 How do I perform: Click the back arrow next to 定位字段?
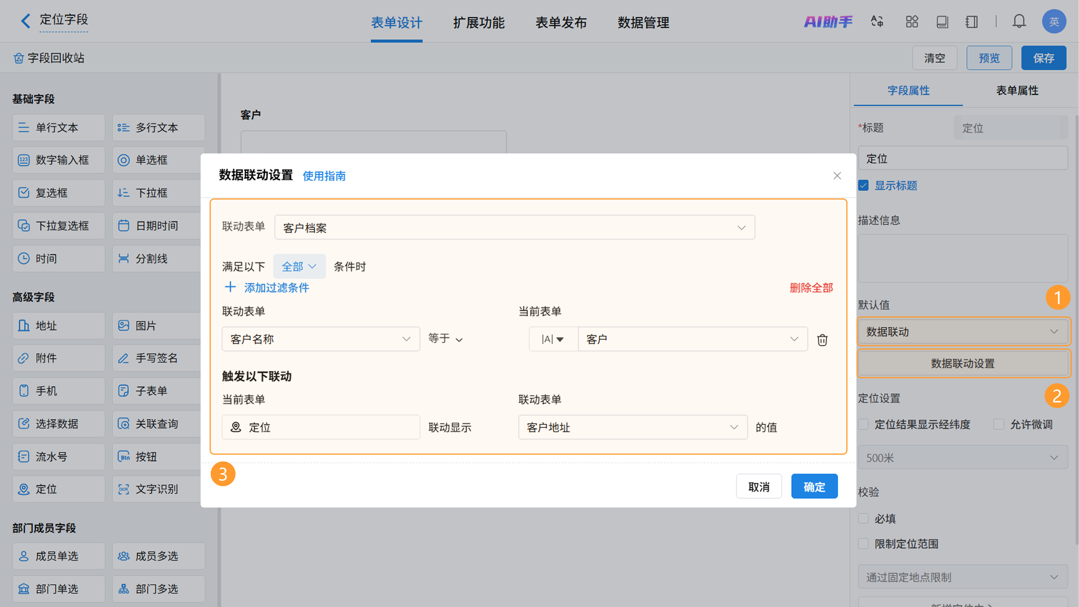[x=26, y=21]
